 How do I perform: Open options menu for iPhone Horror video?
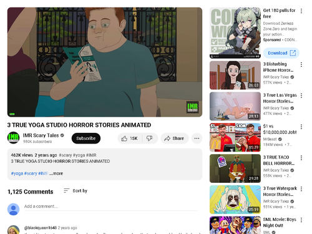pyautogui.click(x=301, y=65)
